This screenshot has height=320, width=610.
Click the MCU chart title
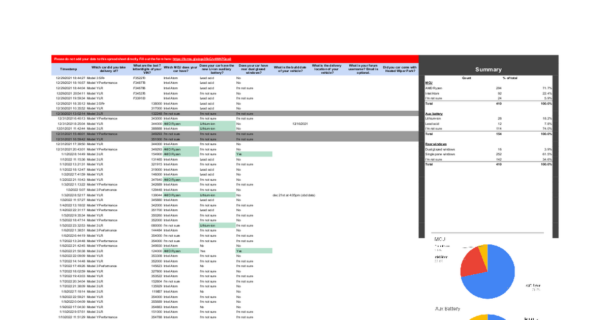click(x=440, y=239)
